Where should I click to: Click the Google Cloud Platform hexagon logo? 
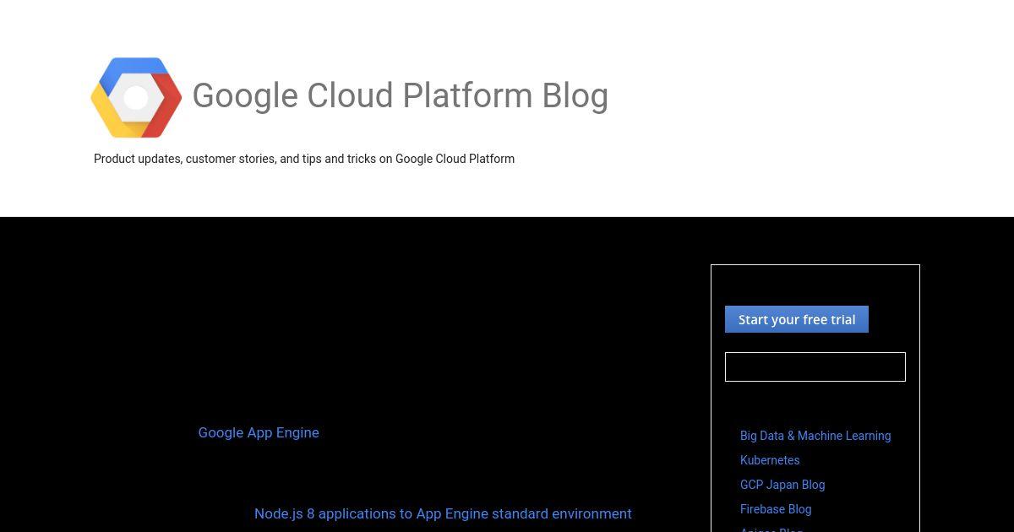(136, 98)
